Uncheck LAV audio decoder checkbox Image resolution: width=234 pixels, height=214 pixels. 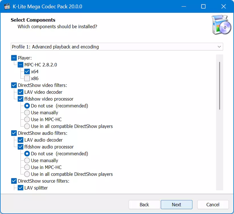coord(20,140)
